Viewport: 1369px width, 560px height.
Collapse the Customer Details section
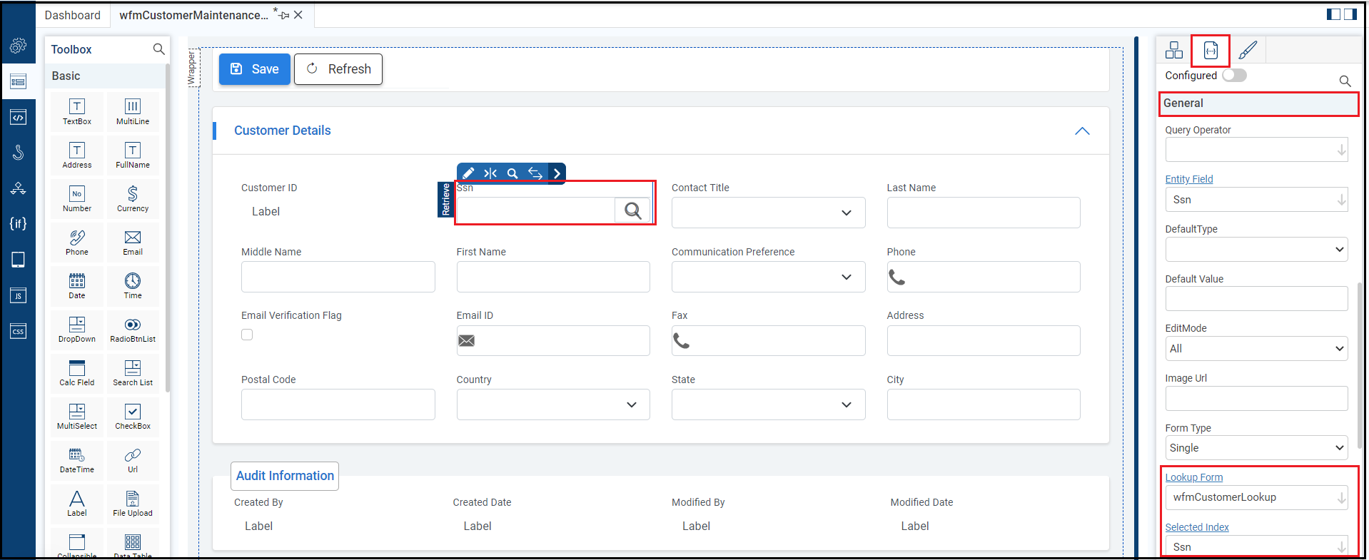[x=1082, y=131]
